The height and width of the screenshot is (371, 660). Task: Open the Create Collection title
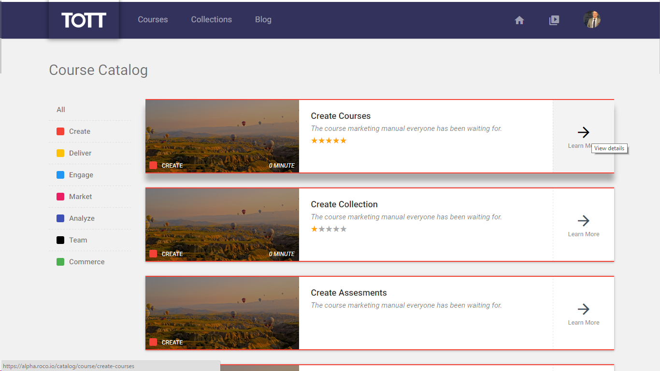coord(344,204)
